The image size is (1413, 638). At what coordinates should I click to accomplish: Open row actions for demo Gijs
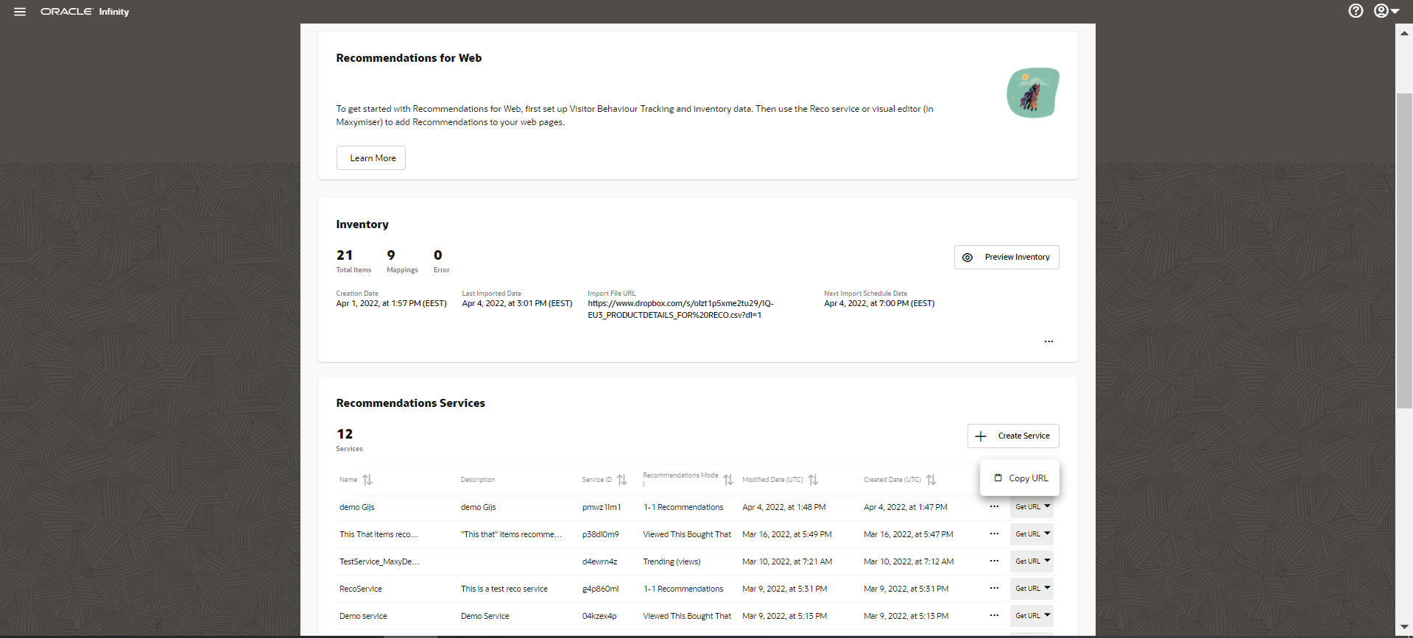coord(994,507)
